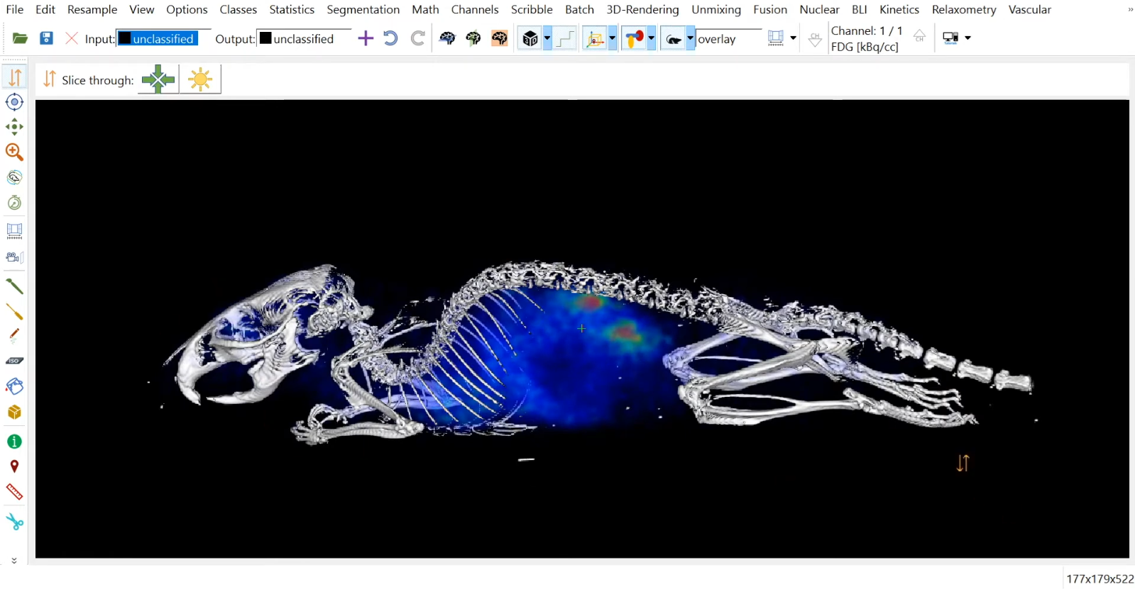
Task: Toggle the slice-through arrows tool in sidebar
Action: pyautogui.click(x=14, y=77)
